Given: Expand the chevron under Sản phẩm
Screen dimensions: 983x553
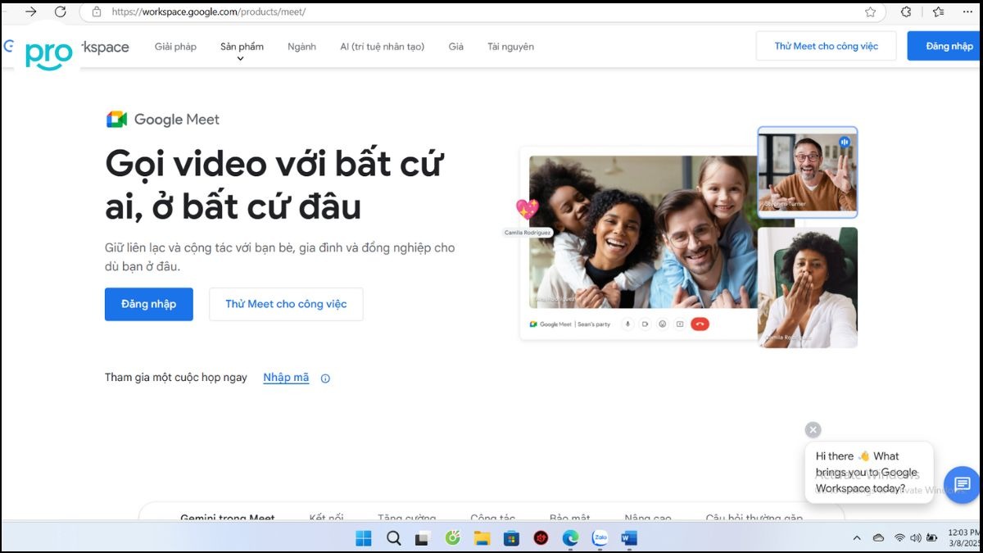Looking at the screenshot, I should pyautogui.click(x=241, y=59).
